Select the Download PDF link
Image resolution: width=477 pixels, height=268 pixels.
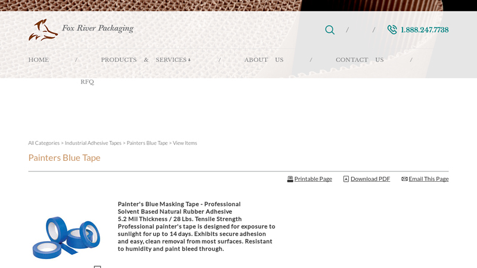click(x=370, y=179)
